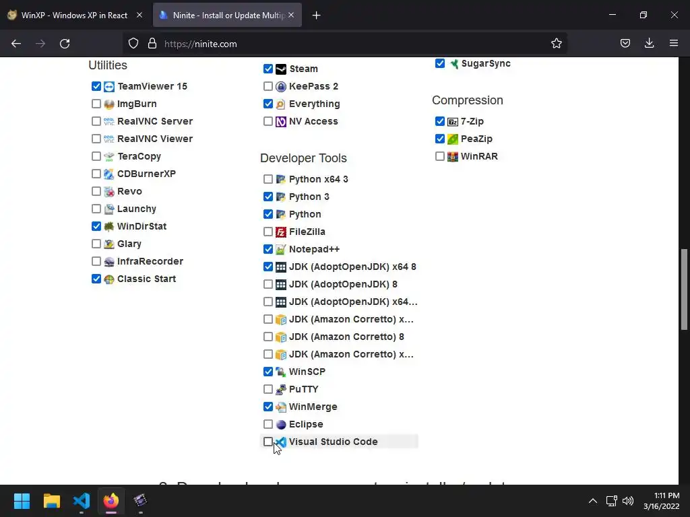Close the WinXP browser tab
Viewport: 690px width, 517px height.
139,15
